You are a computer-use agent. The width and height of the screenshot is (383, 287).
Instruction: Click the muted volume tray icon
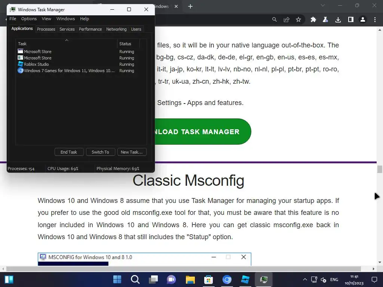324,280
